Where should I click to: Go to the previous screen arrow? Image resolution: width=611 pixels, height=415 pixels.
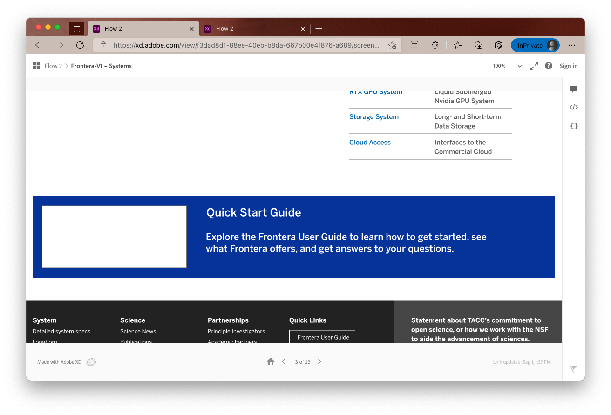click(284, 361)
